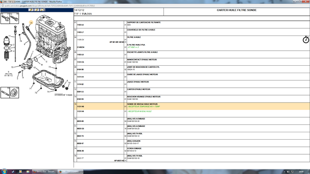Screen dimensions: 310x174
Task: Select 'MANOCONTACT D'HUILE MOTEUR' text
Action: (142, 60)
